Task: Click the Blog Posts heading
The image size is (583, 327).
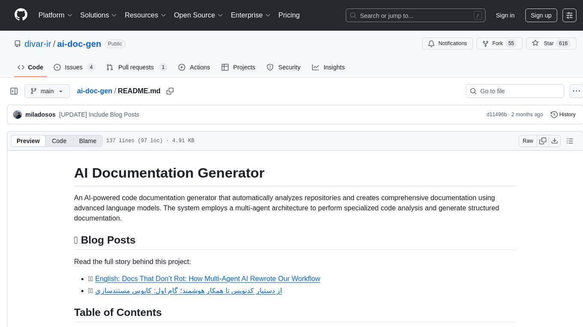Action: click(105, 240)
